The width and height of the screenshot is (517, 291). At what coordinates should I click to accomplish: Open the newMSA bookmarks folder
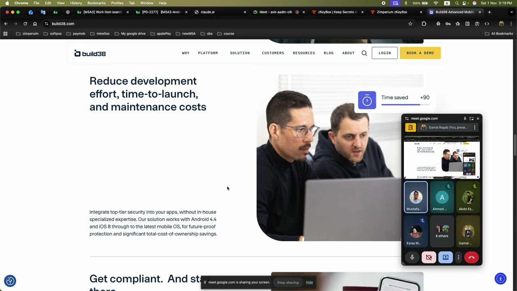coord(186,34)
